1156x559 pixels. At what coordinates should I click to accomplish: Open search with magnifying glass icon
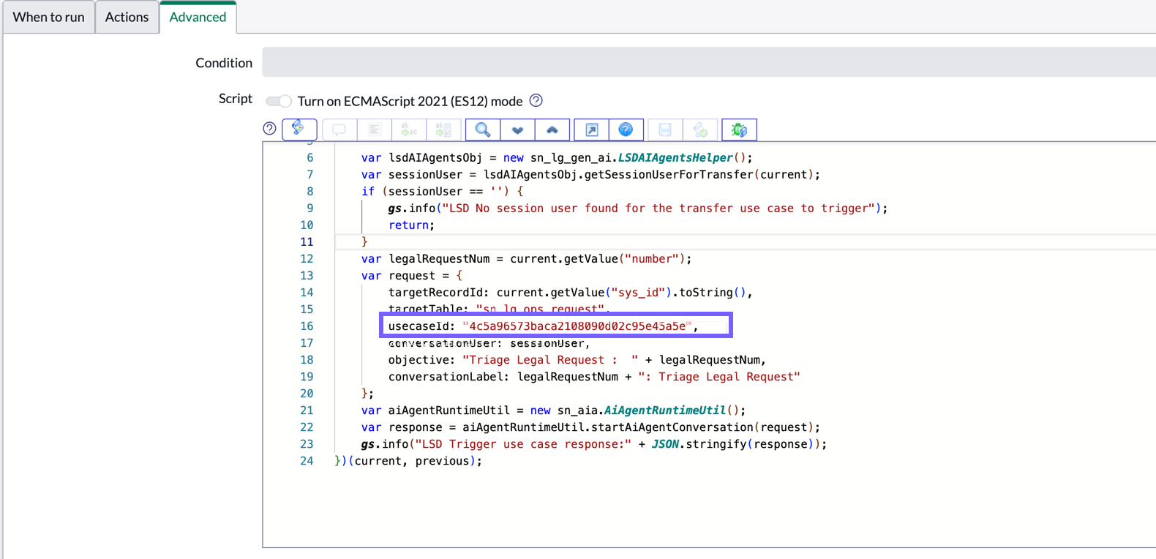click(483, 130)
